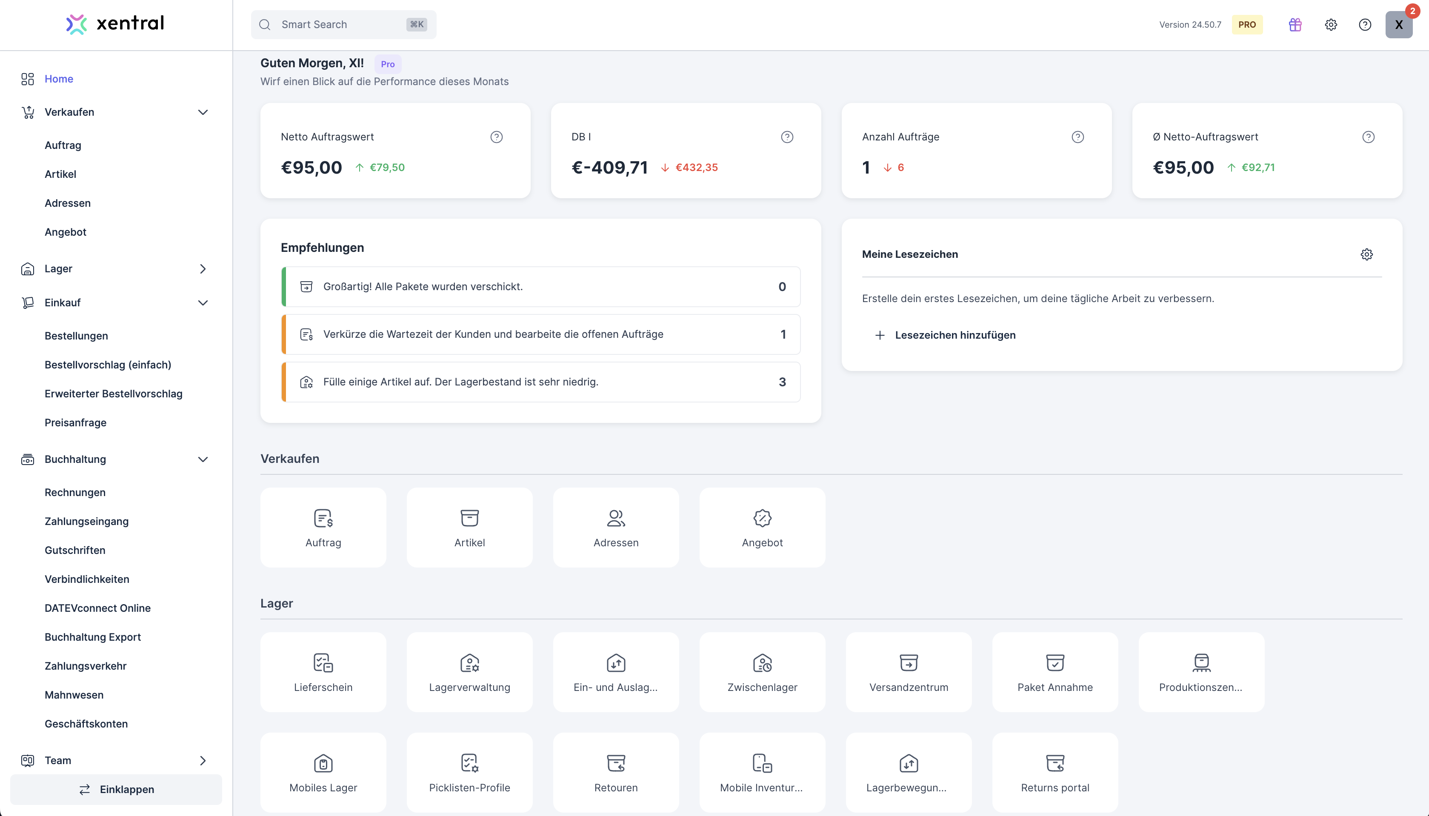Open the Retouren tile
This screenshot has width=1429, height=816.
tap(616, 772)
